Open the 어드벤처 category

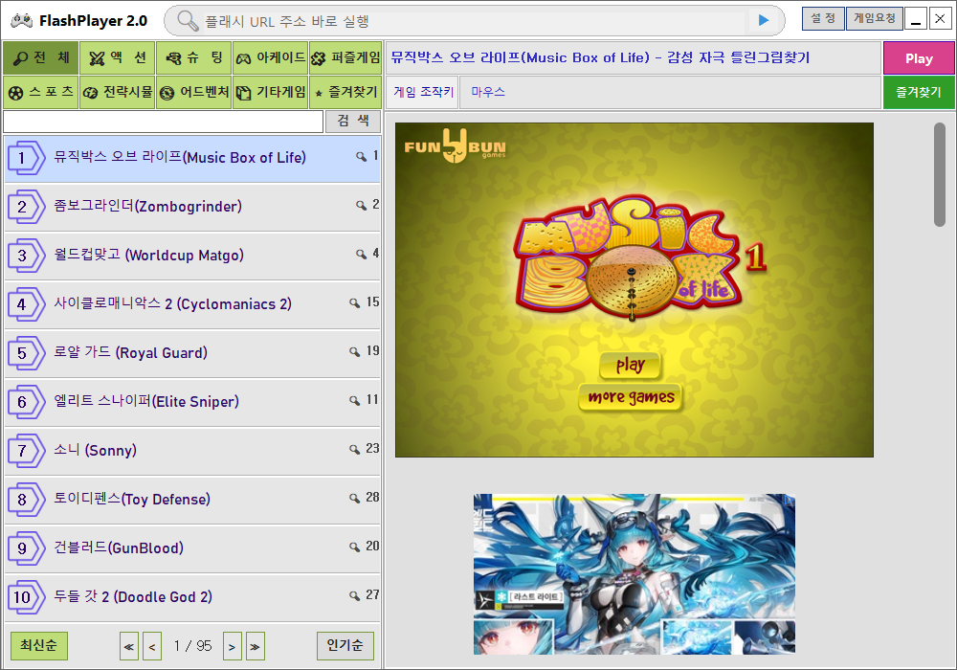(x=193, y=92)
